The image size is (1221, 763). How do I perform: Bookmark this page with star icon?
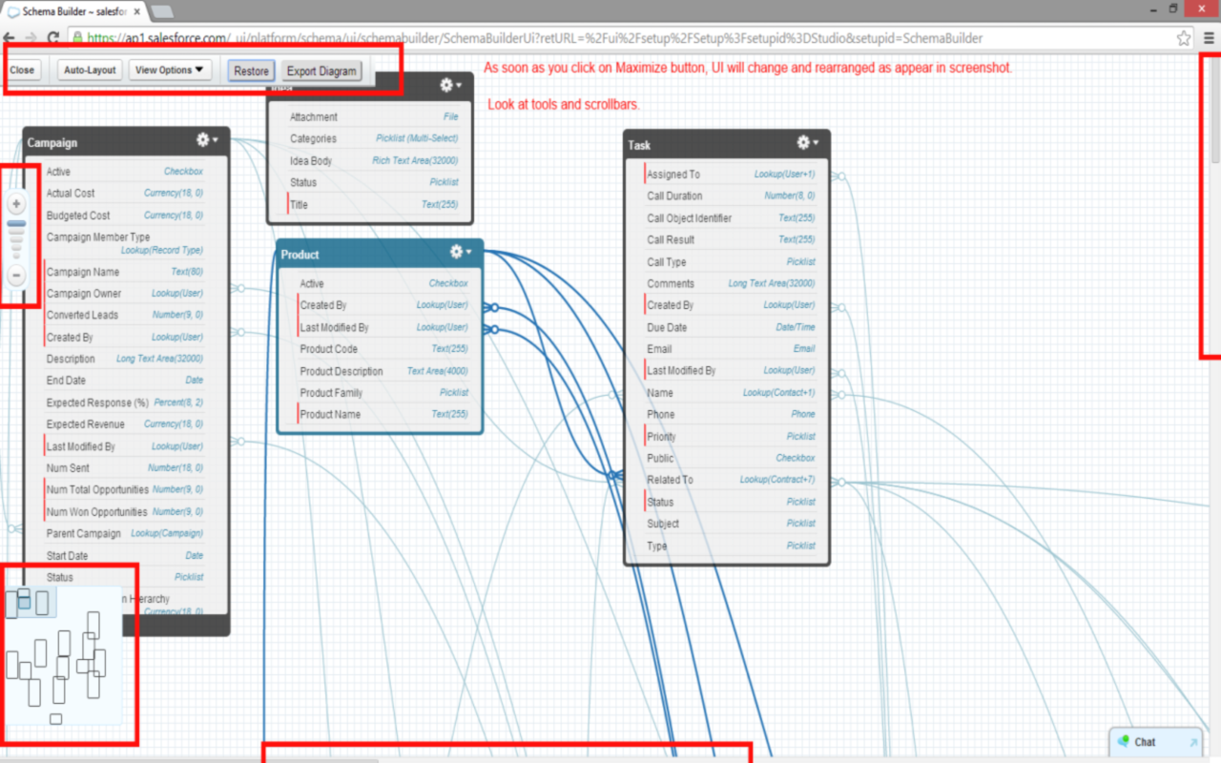pos(1184,38)
